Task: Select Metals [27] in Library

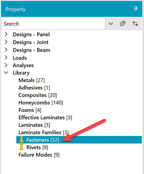Action: click(x=32, y=80)
